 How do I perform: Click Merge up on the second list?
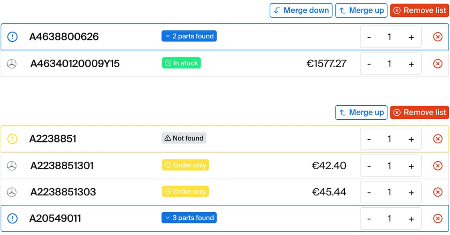(x=361, y=112)
